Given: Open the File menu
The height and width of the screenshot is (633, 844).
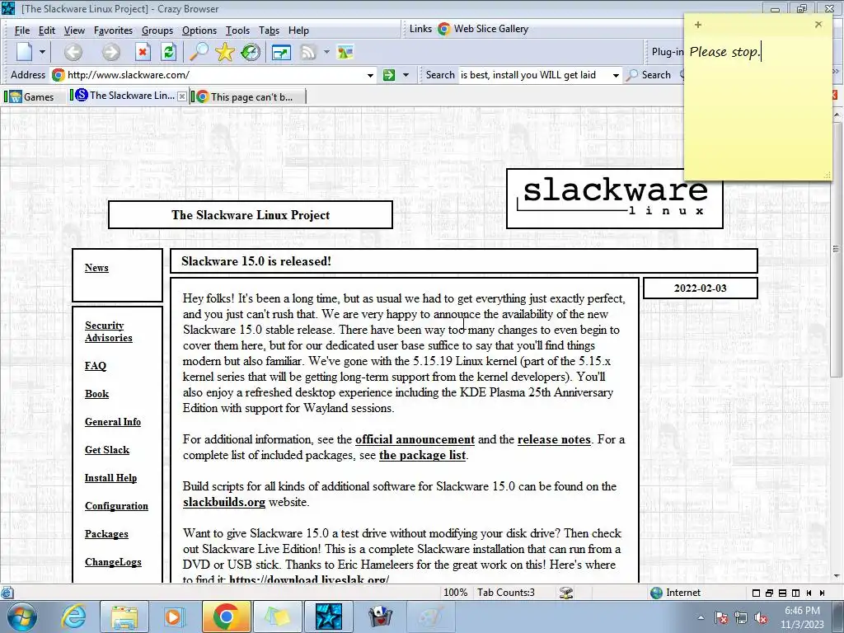Looking at the screenshot, I should point(22,30).
